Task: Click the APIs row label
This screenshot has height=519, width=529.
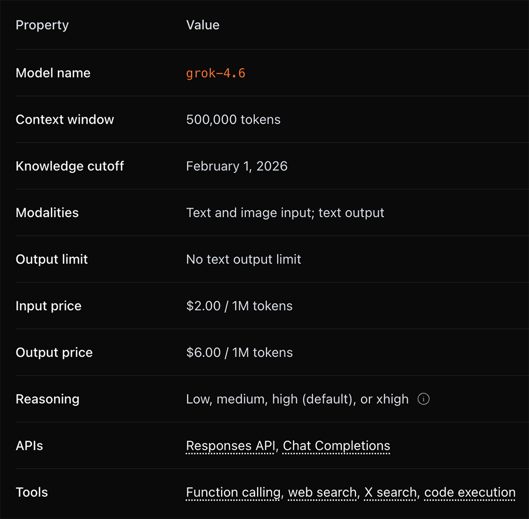Action: pyautogui.click(x=29, y=446)
